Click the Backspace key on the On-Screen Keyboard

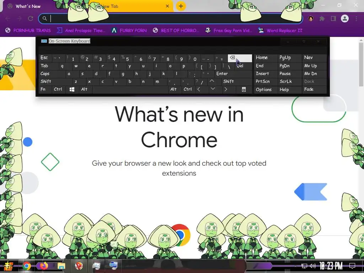240,58
